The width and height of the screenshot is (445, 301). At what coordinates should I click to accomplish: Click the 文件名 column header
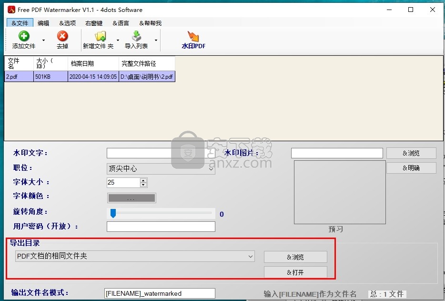(x=19, y=63)
